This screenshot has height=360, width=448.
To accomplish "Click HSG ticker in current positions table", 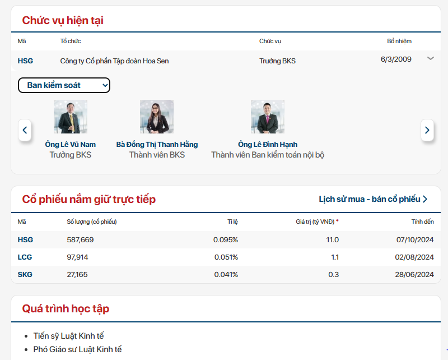I will pyautogui.click(x=25, y=61).
